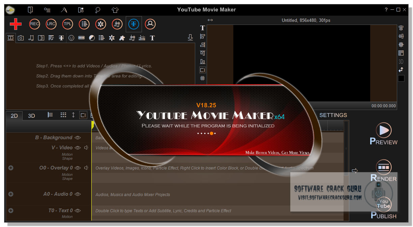This screenshot has height=227, width=413.
Task: Open the TPL template tool
Action: click(x=67, y=24)
